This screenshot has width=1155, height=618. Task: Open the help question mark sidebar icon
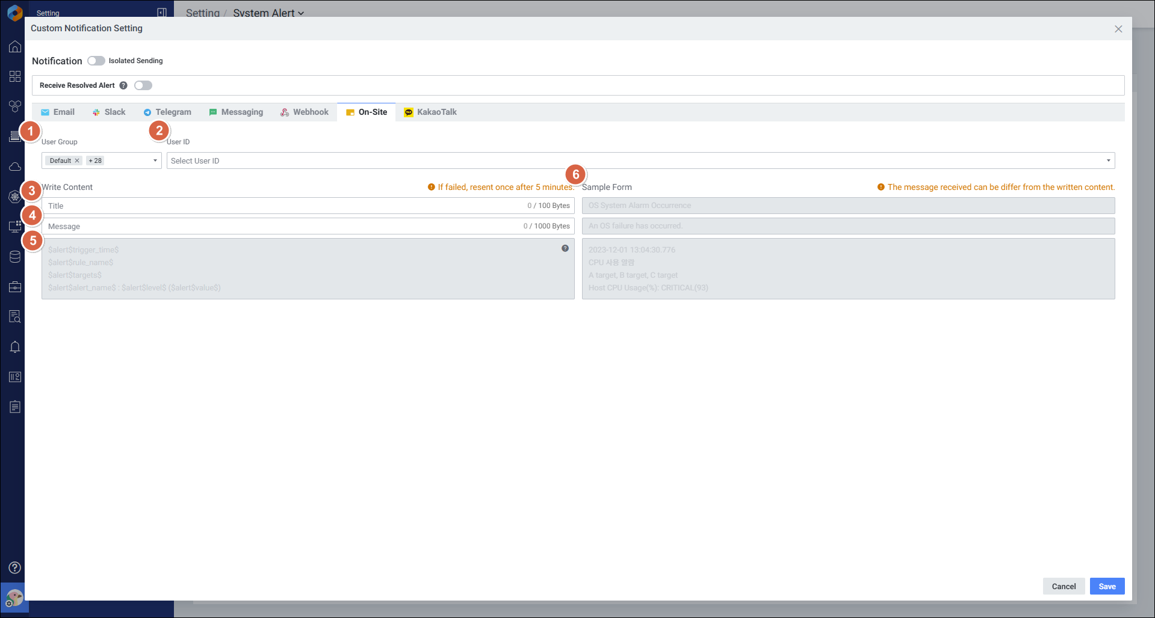15,568
